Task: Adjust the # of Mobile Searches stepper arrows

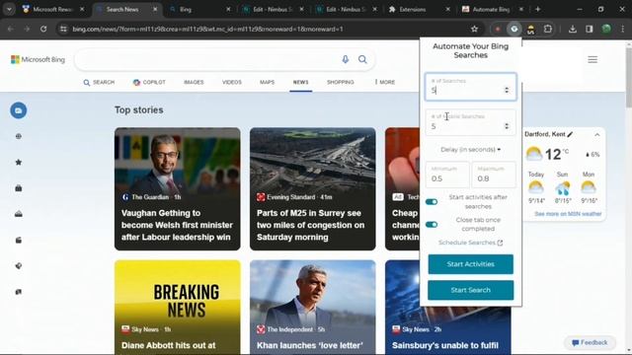Action: [x=507, y=126]
